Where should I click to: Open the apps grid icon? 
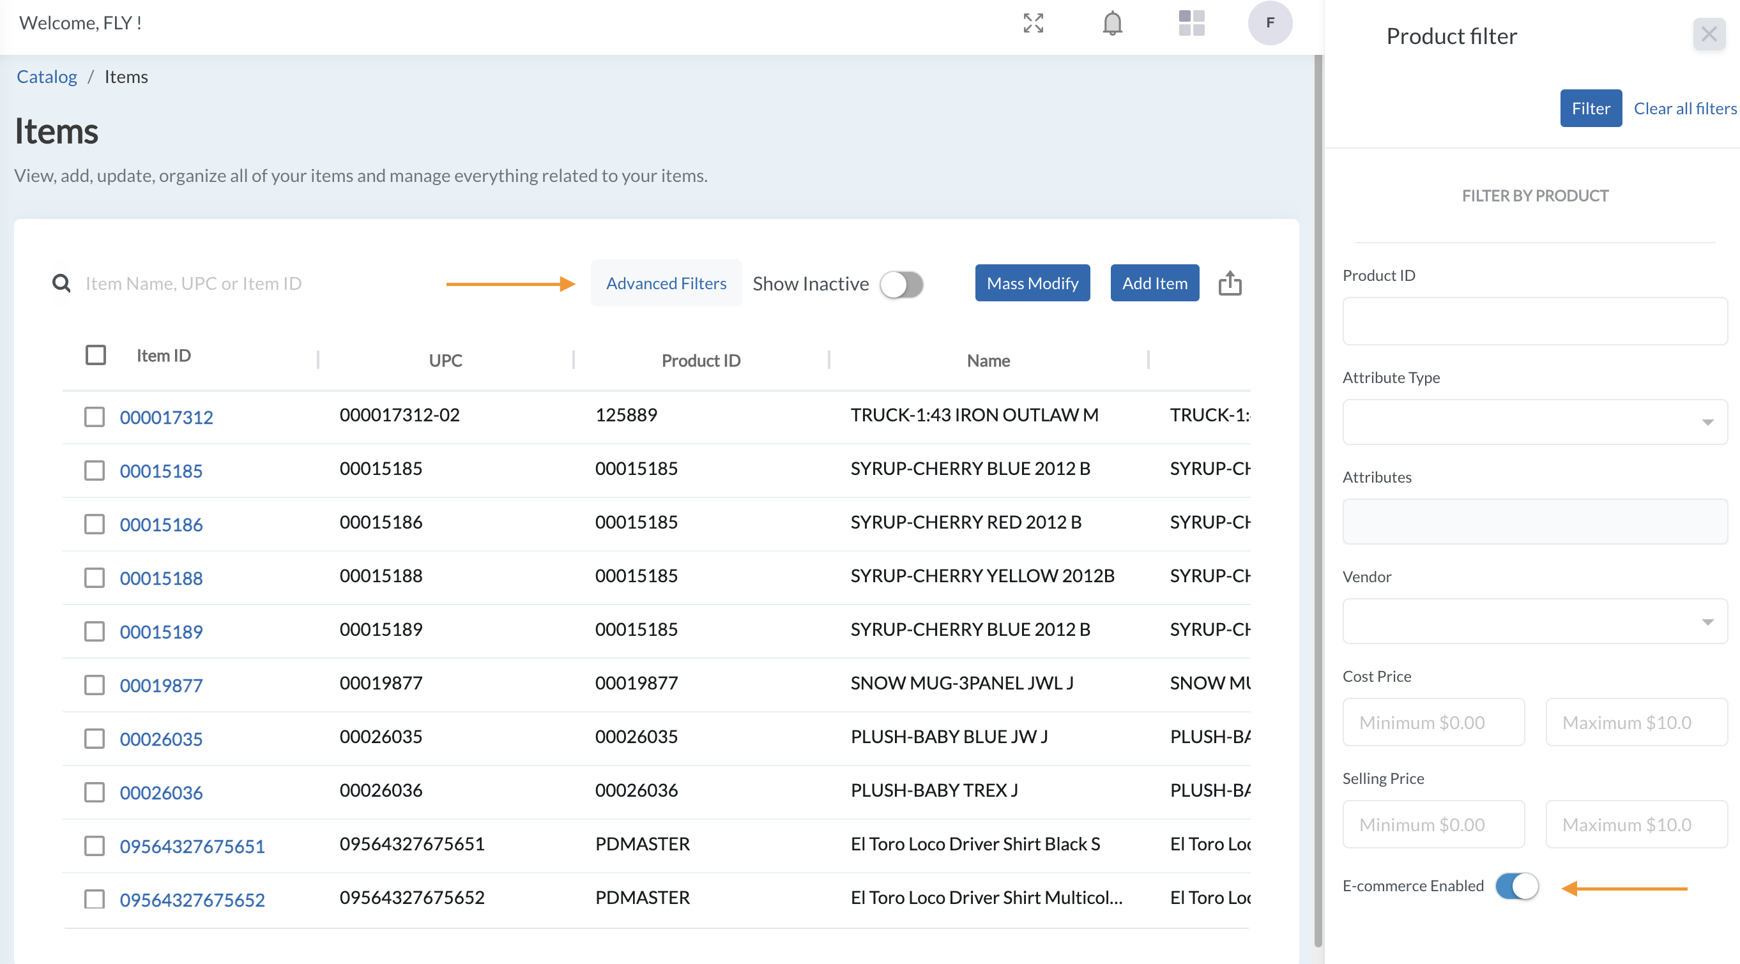(1191, 23)
